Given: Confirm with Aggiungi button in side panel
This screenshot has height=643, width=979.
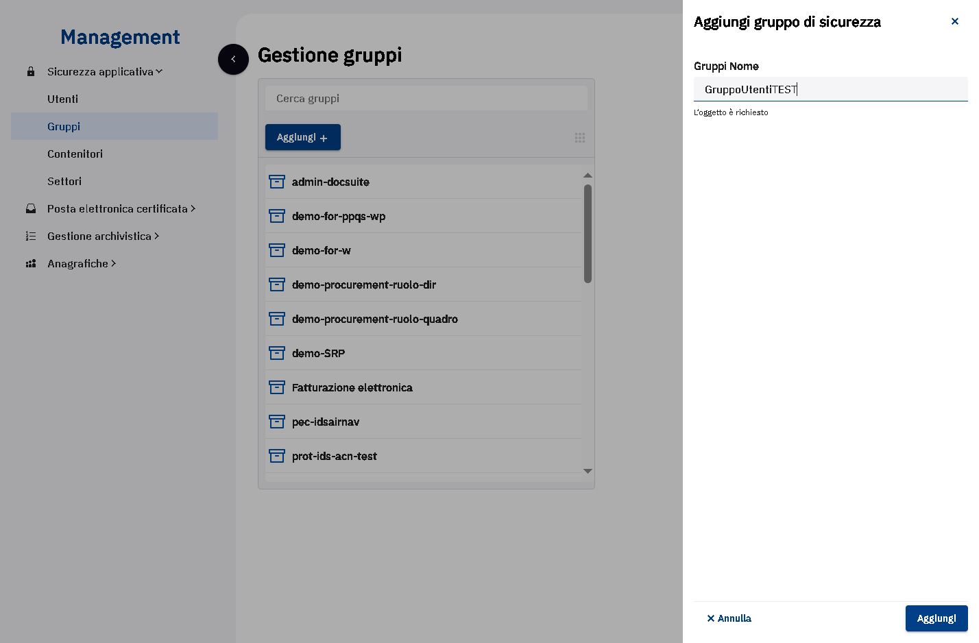Looking at the screenshot, I should pyautogui.click(x=936, y=618).
